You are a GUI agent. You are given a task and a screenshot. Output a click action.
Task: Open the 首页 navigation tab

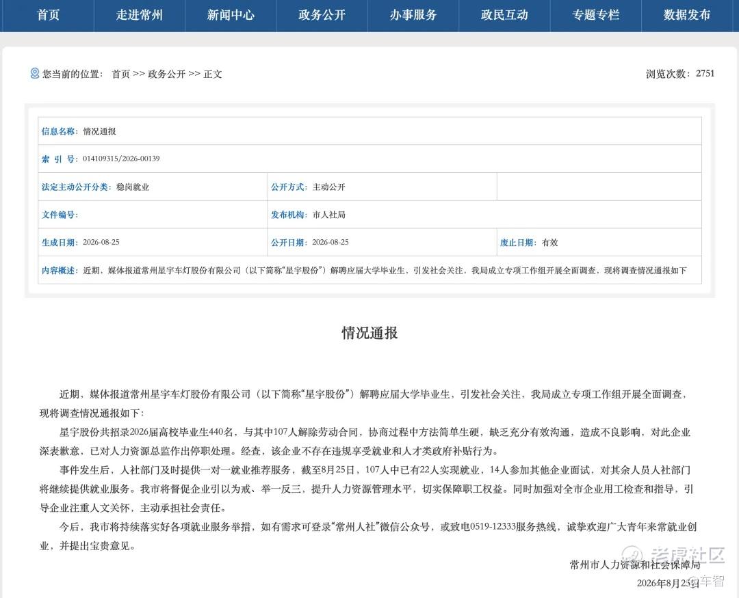pyautogui.click(x=48, y=15)
